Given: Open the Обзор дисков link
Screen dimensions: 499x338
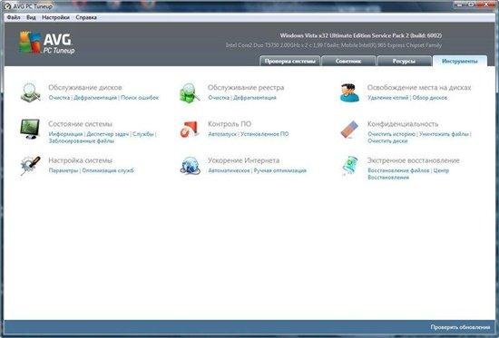Looking at the screenshot, I should (430, 98).
